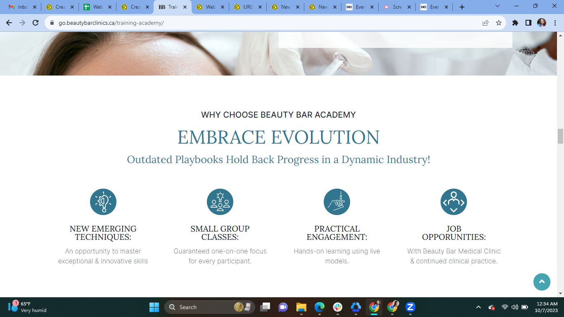Go back to the previous page
This screenshot has height=317, width=564.
click(x=9, y=23)
